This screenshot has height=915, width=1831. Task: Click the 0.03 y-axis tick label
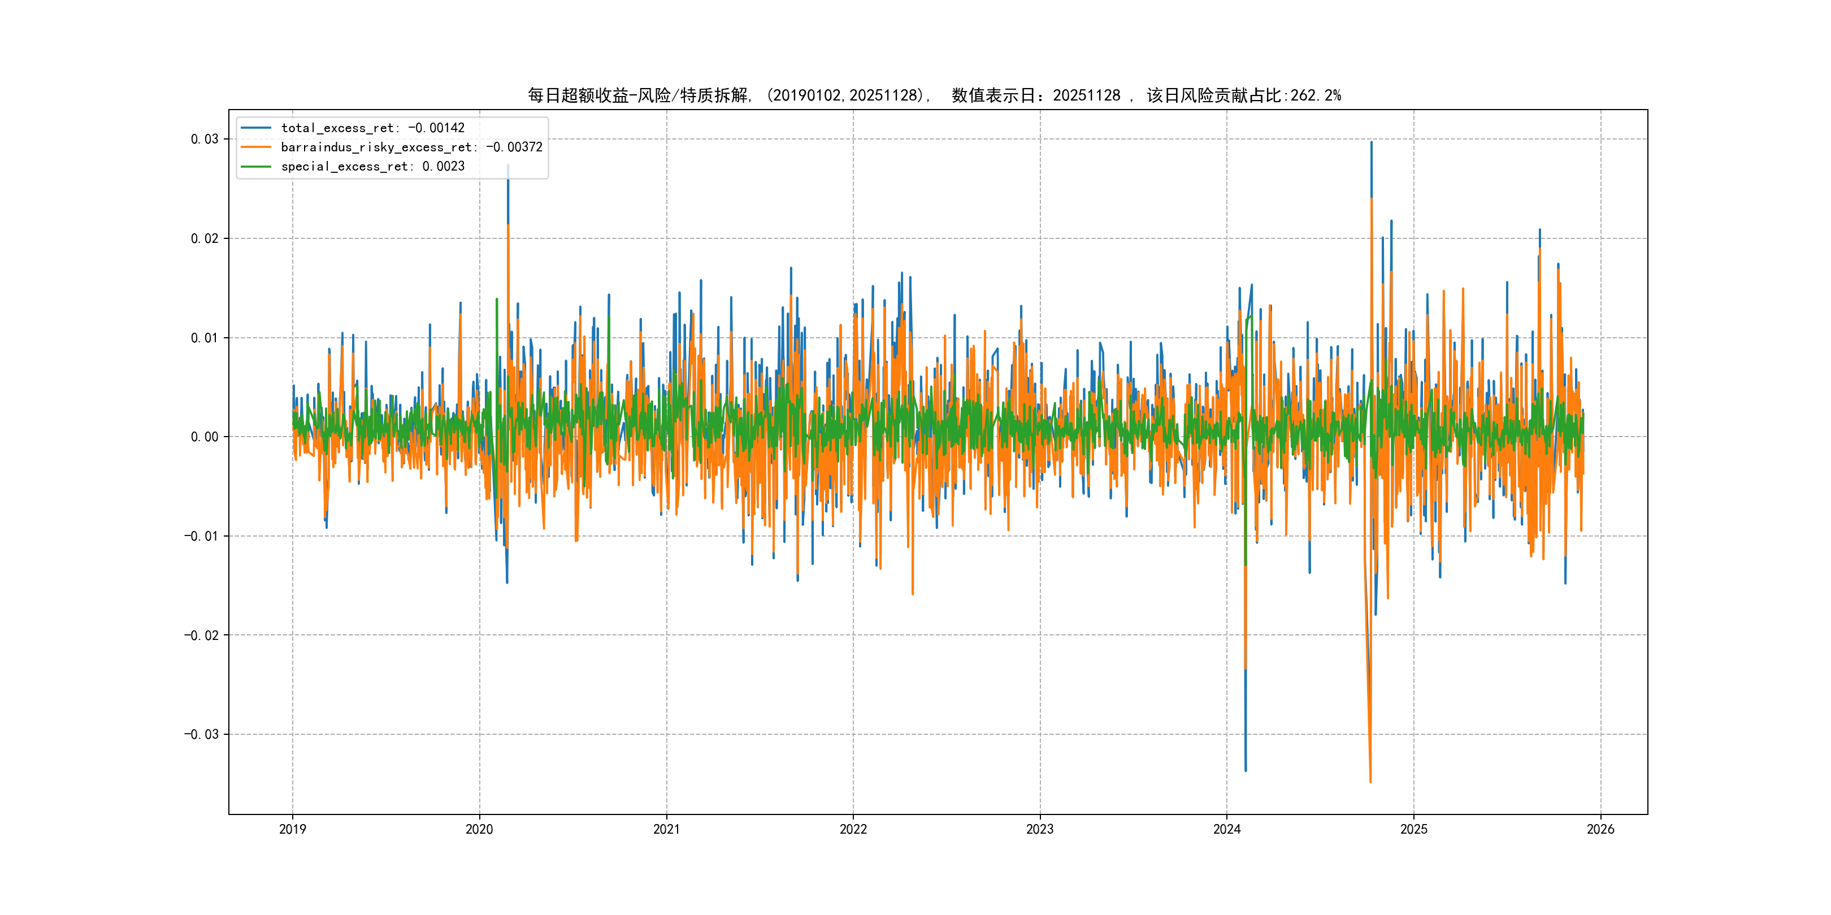coord(204,140)
